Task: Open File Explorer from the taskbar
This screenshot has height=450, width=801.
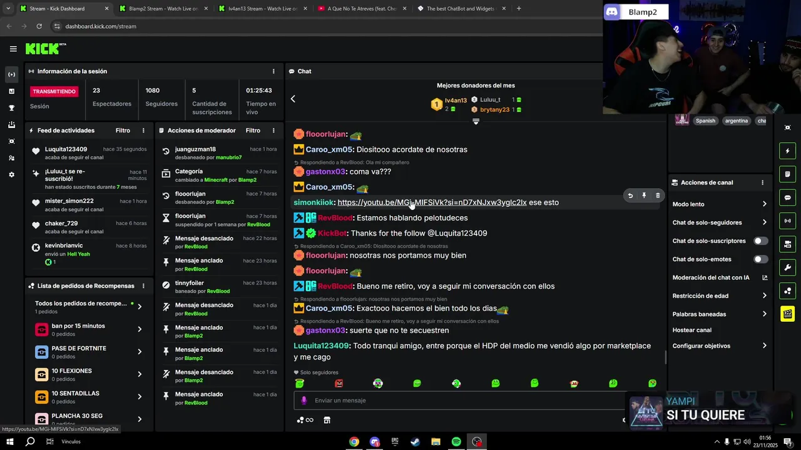Action: [x=436, y=442]
